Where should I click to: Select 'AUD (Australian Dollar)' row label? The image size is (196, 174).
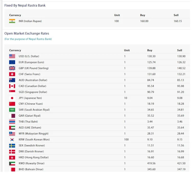33,80
